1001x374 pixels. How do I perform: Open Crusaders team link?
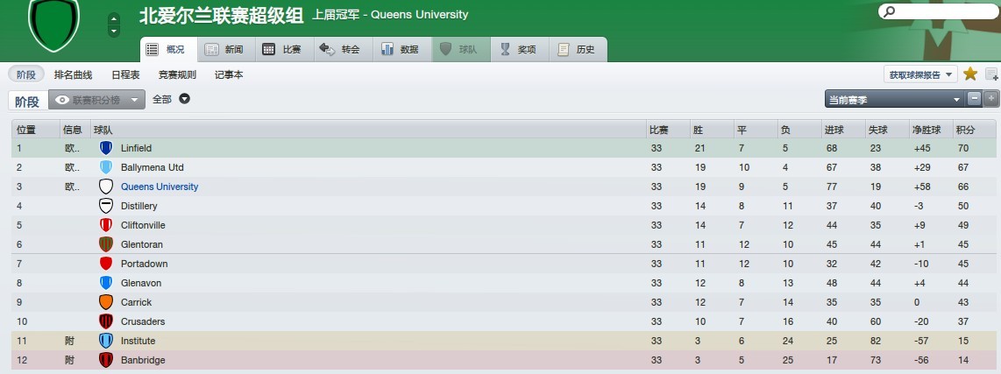[x=143, y=321]
